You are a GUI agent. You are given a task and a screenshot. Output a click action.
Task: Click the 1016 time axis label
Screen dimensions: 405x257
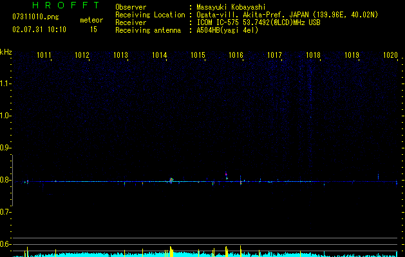236,55
